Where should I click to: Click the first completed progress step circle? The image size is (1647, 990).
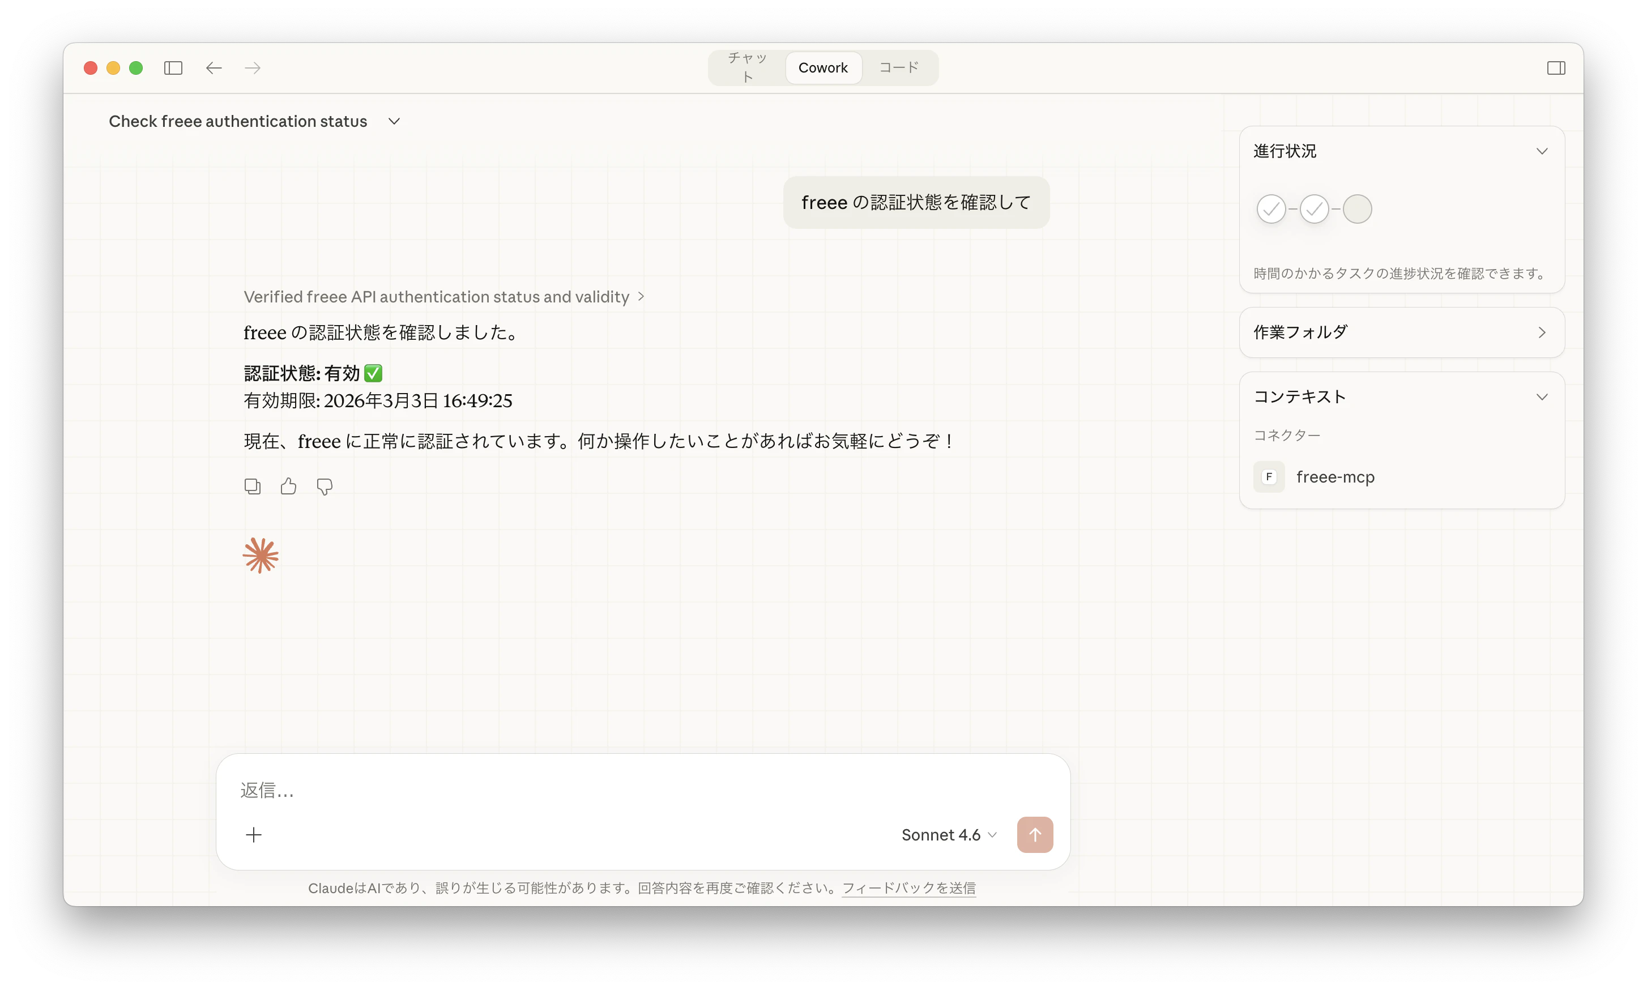click(1271, 210)
